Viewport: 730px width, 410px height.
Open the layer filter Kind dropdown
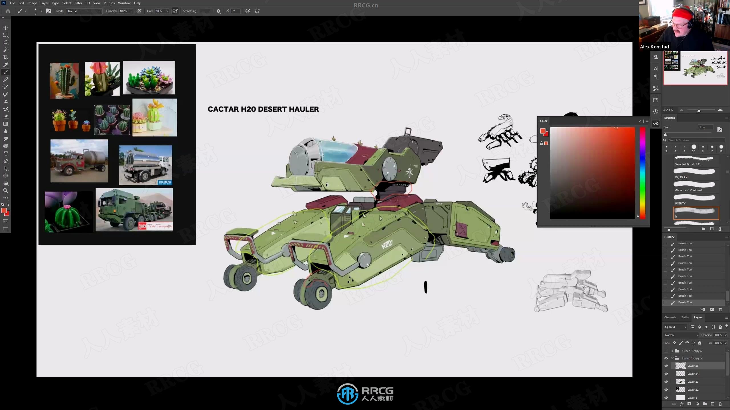(675, 327)
